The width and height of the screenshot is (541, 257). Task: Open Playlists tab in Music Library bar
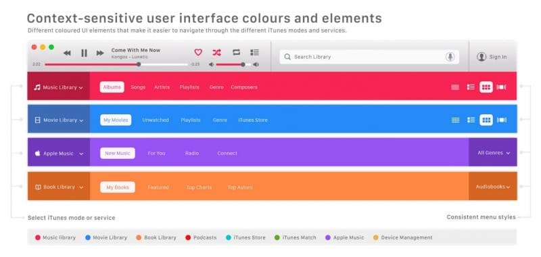tap(189, 87)
